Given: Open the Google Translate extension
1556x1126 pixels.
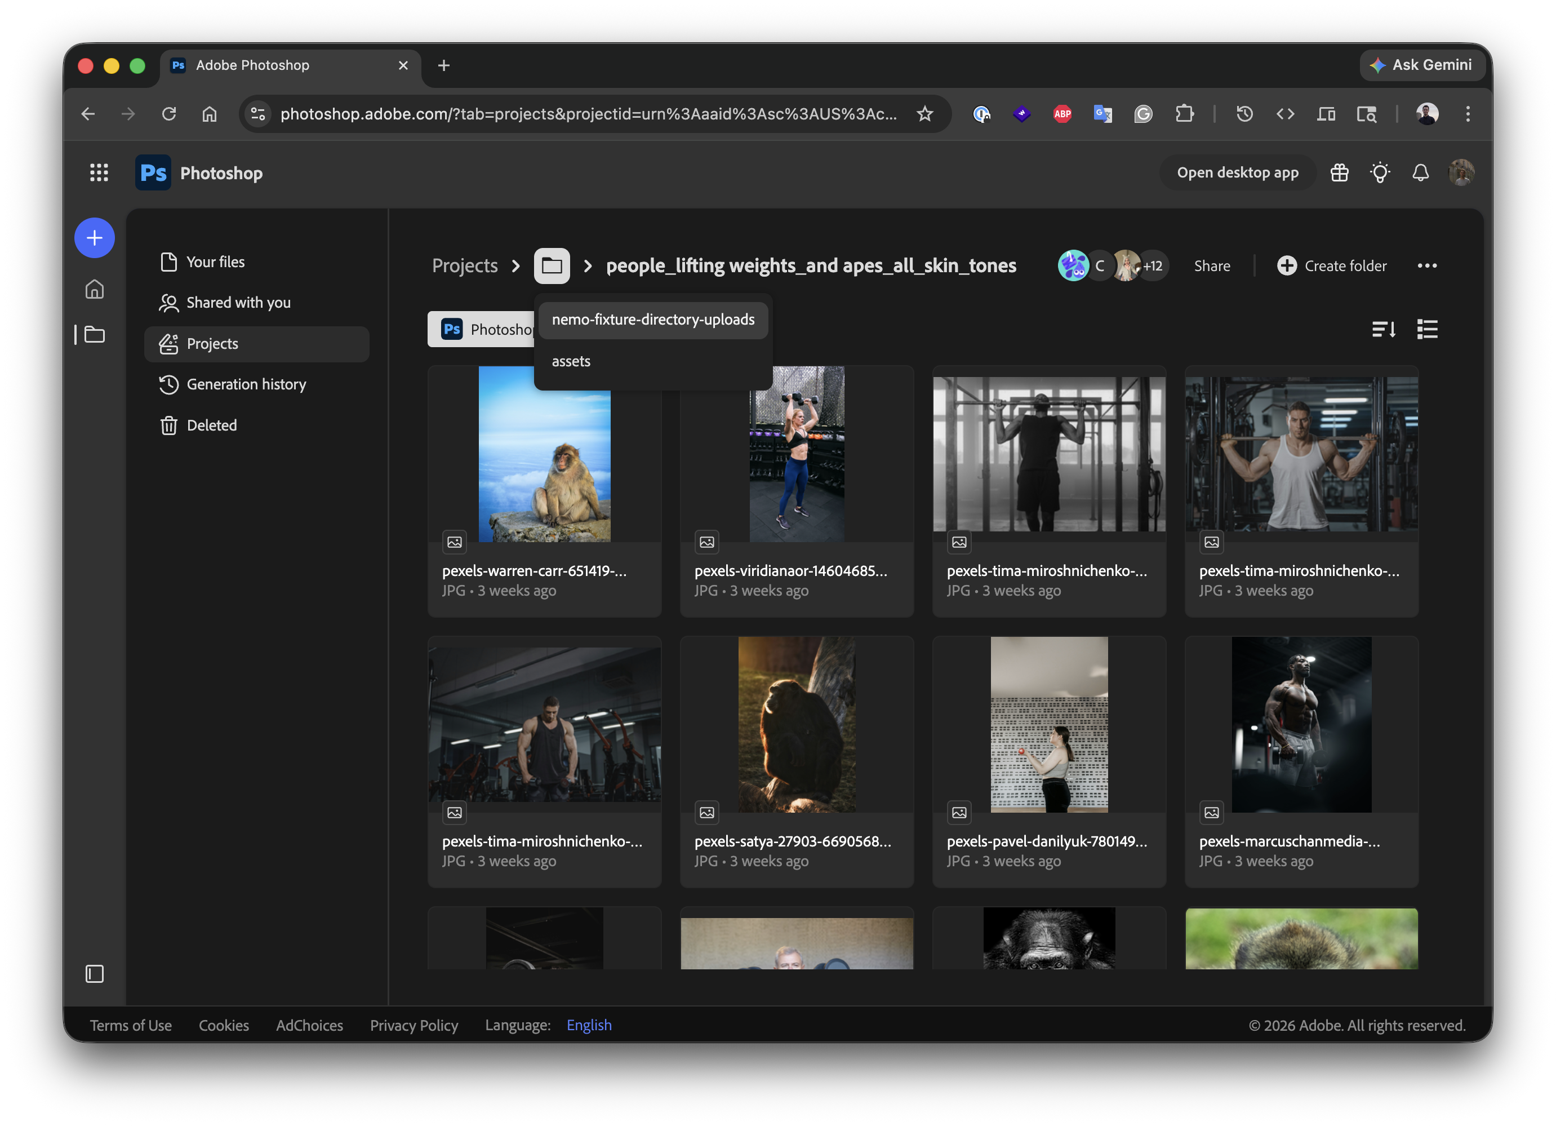Looking at the screenshot, I should point(1102,114).
